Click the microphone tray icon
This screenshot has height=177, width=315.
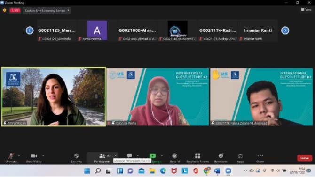coord(265,170)
